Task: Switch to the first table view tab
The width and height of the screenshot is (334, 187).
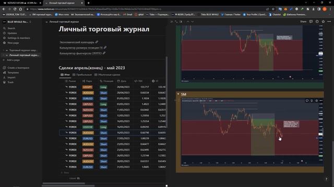Action: 65,75
